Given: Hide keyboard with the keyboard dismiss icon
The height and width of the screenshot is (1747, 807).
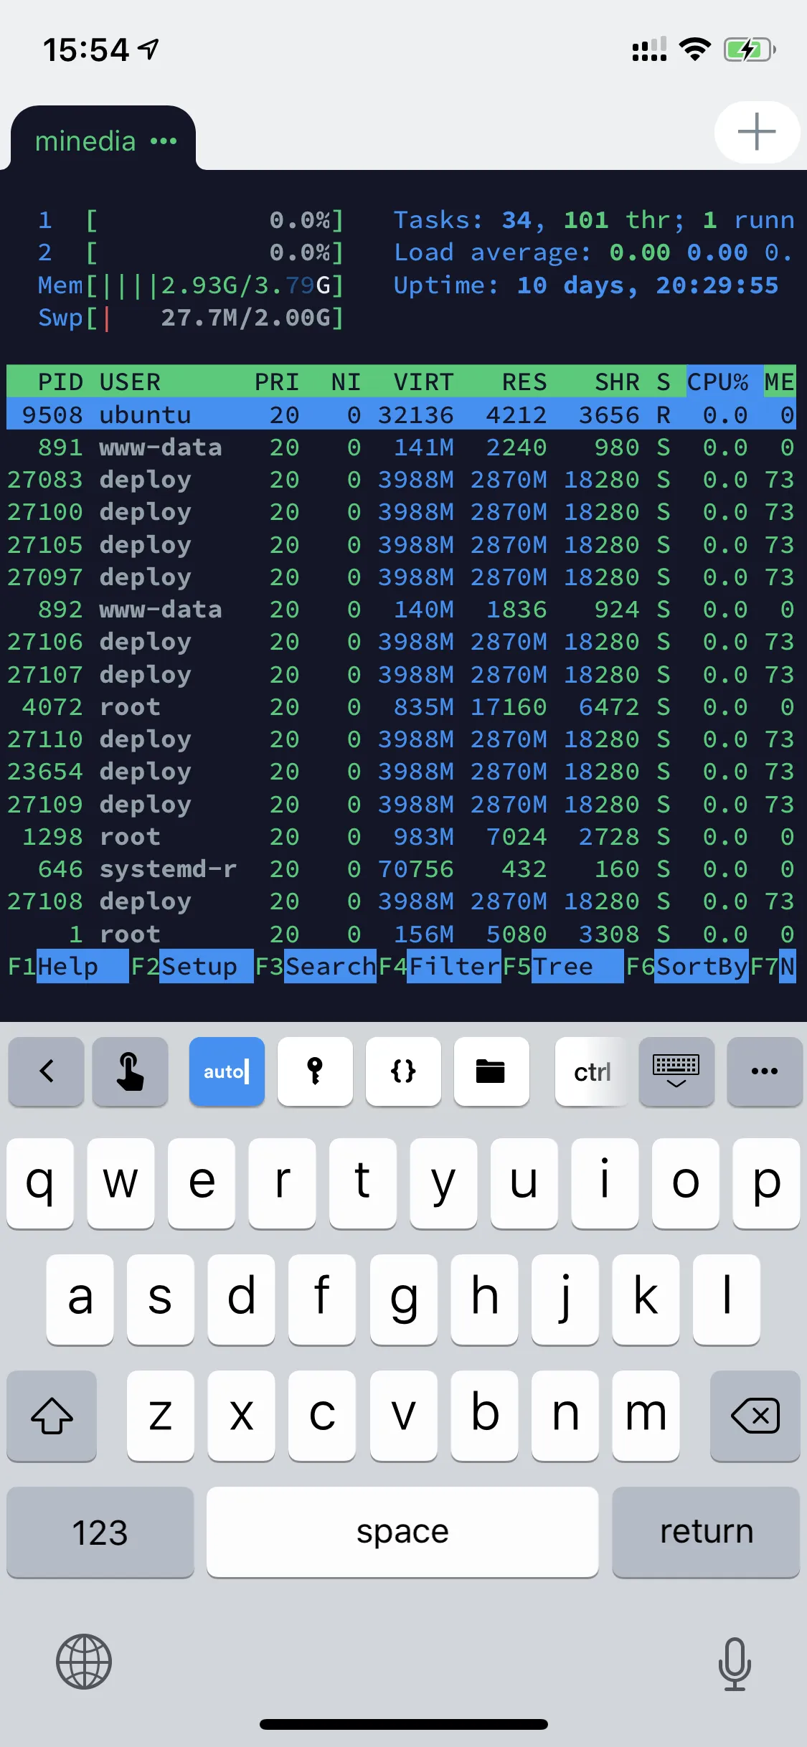Looking at the screenshot, I should pos(676,1071).
